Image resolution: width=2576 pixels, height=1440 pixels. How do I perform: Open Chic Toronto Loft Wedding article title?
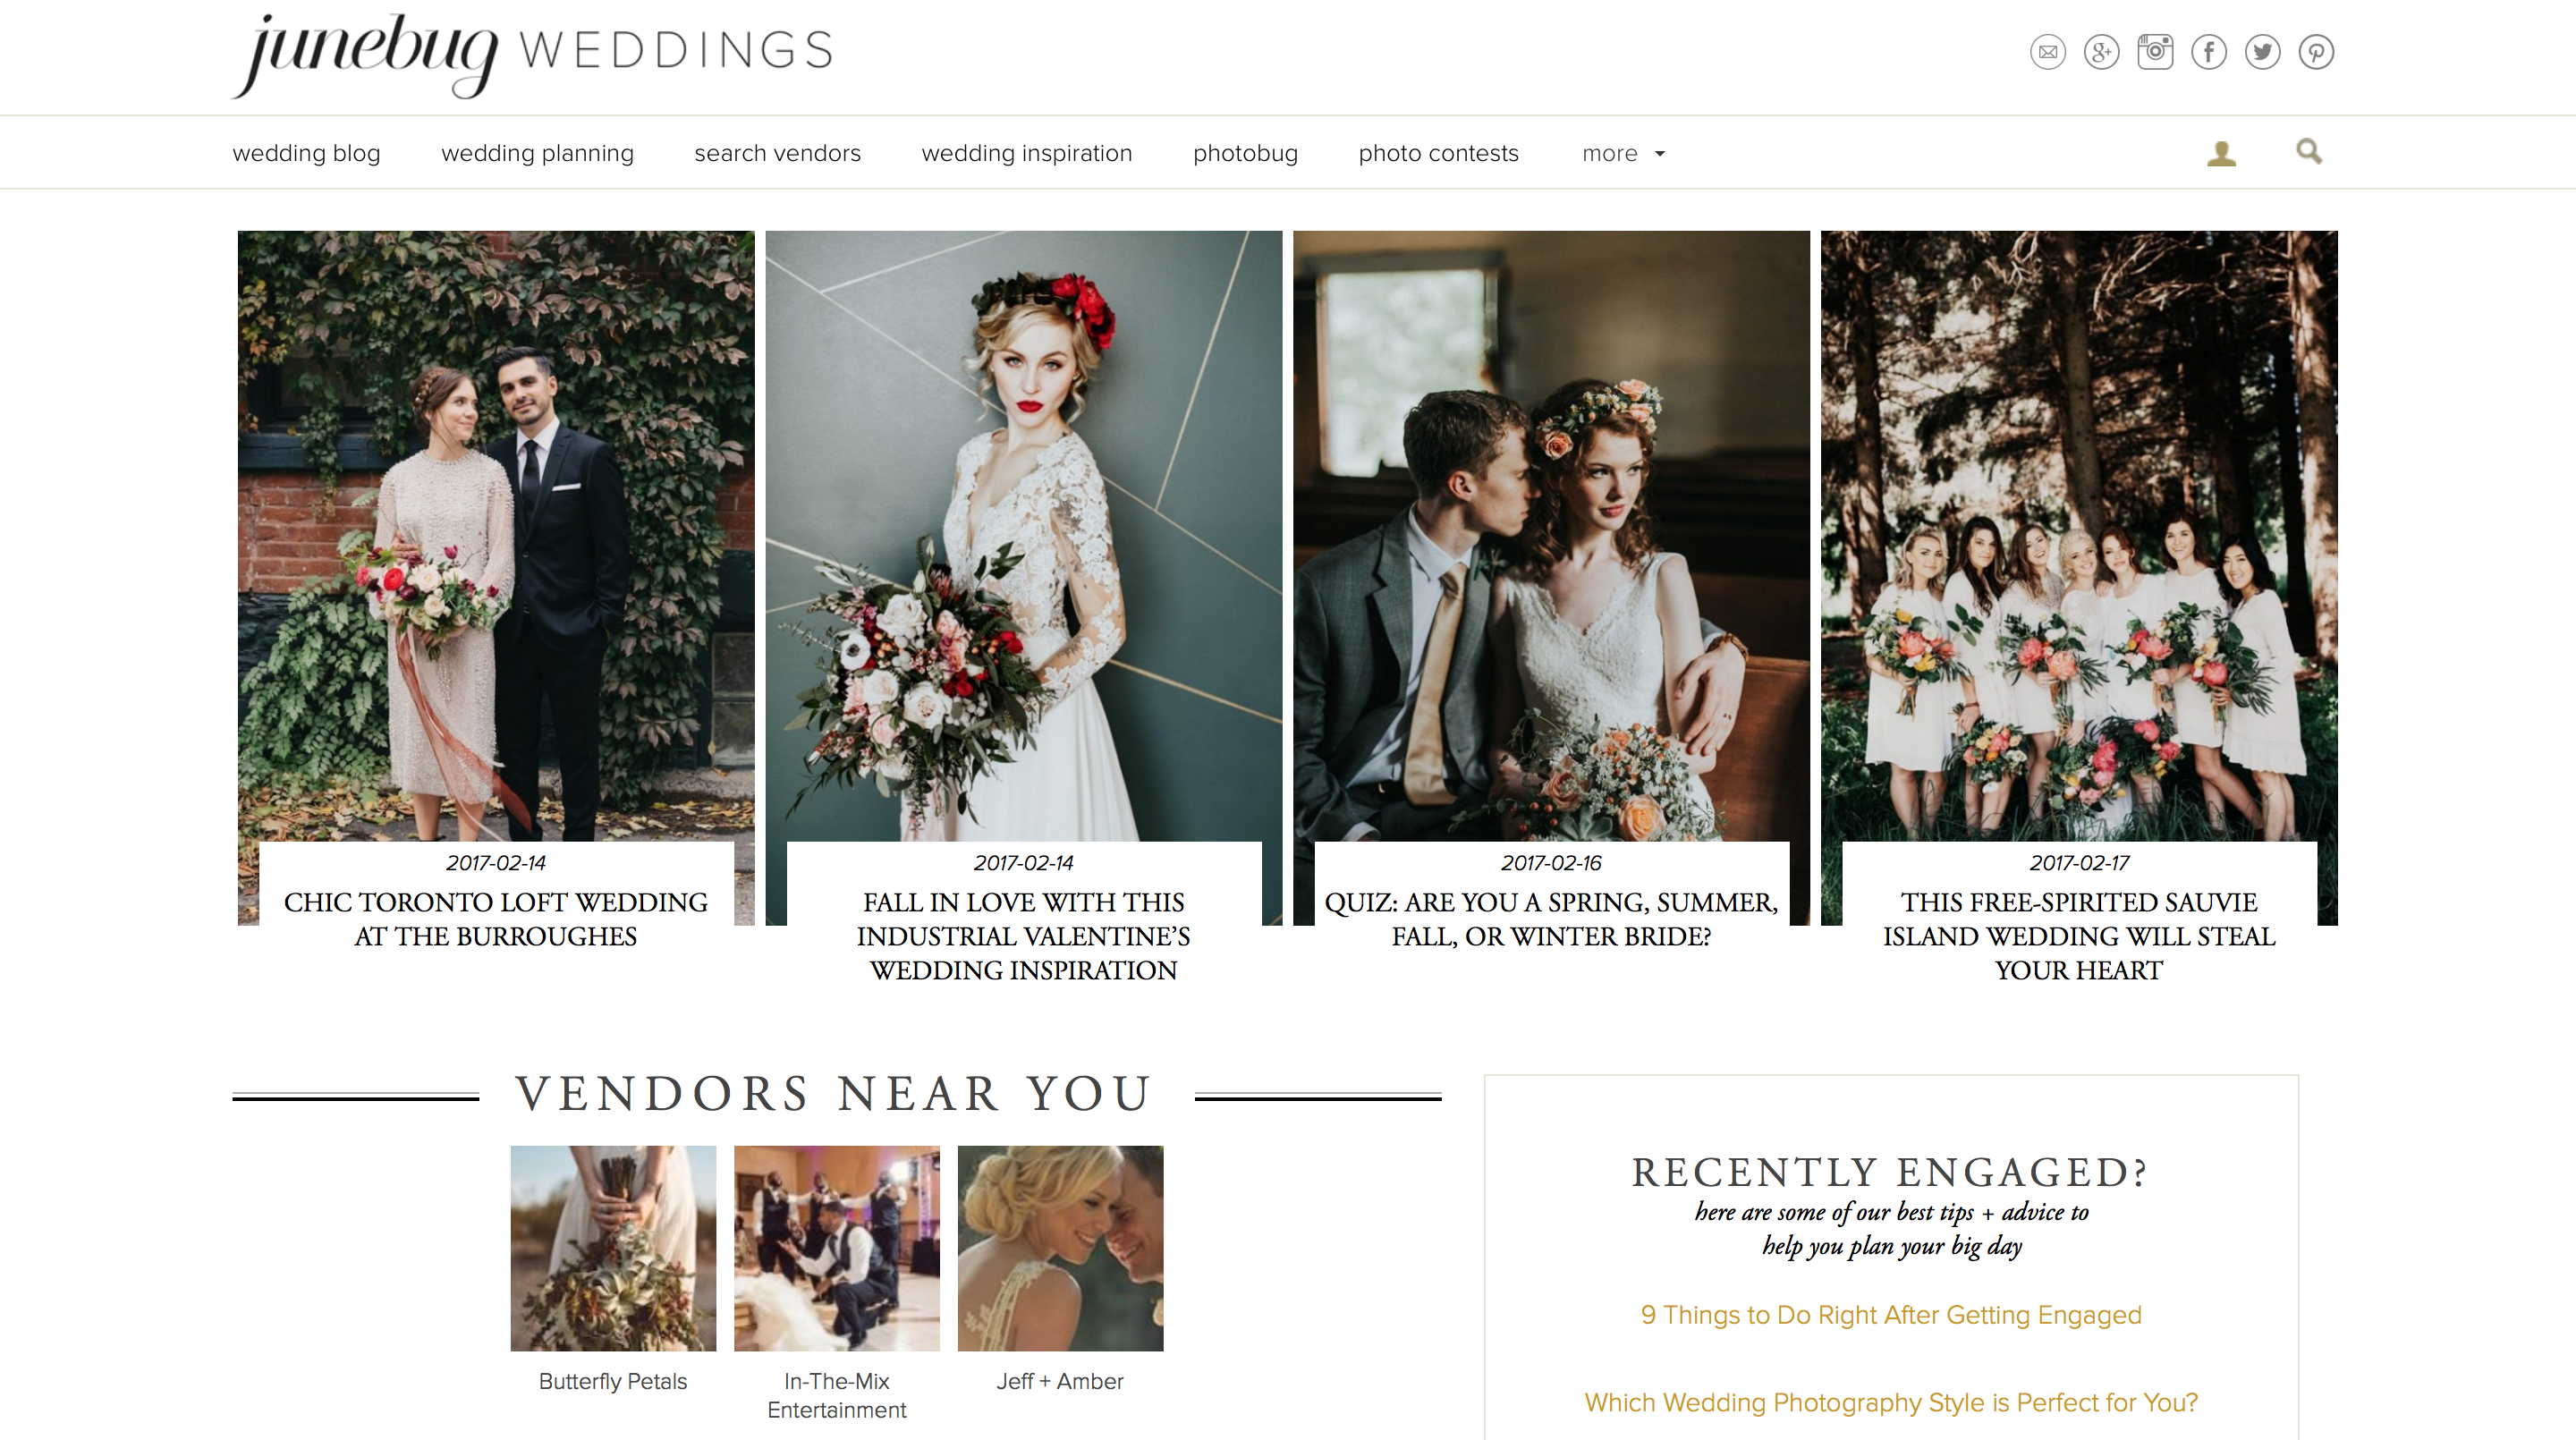click(x=496, y=919)
